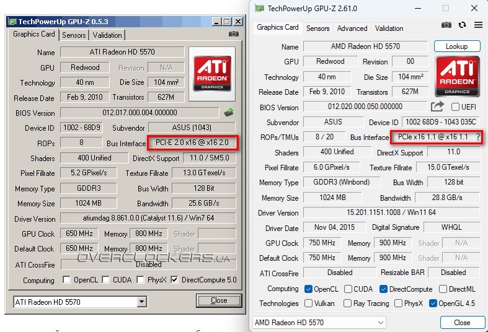The width and height of the screenshot is (488, 332).
Task: Click the Lookup button
Action: tap(457, 46)
